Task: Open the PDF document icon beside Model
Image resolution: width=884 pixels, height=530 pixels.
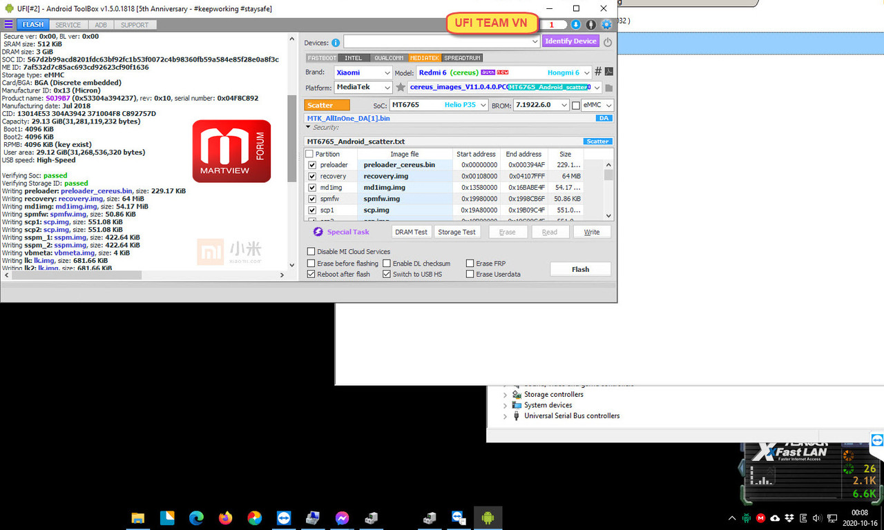Action: (609, 72)
